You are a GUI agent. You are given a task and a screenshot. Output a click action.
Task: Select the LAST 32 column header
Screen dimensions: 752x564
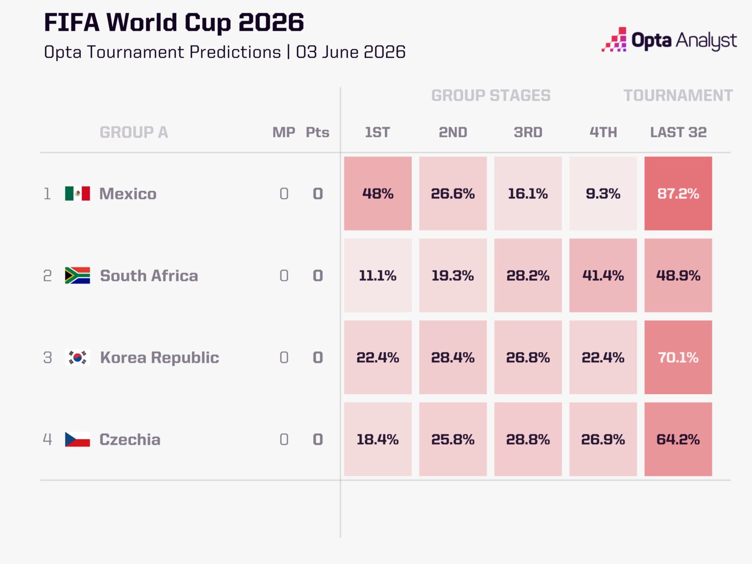pyautogui.click(x=678, y=132)
